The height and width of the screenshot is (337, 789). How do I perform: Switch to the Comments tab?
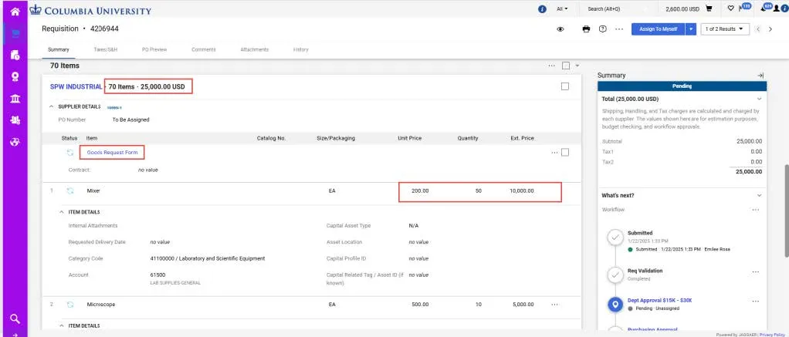(x=204, y=50)
